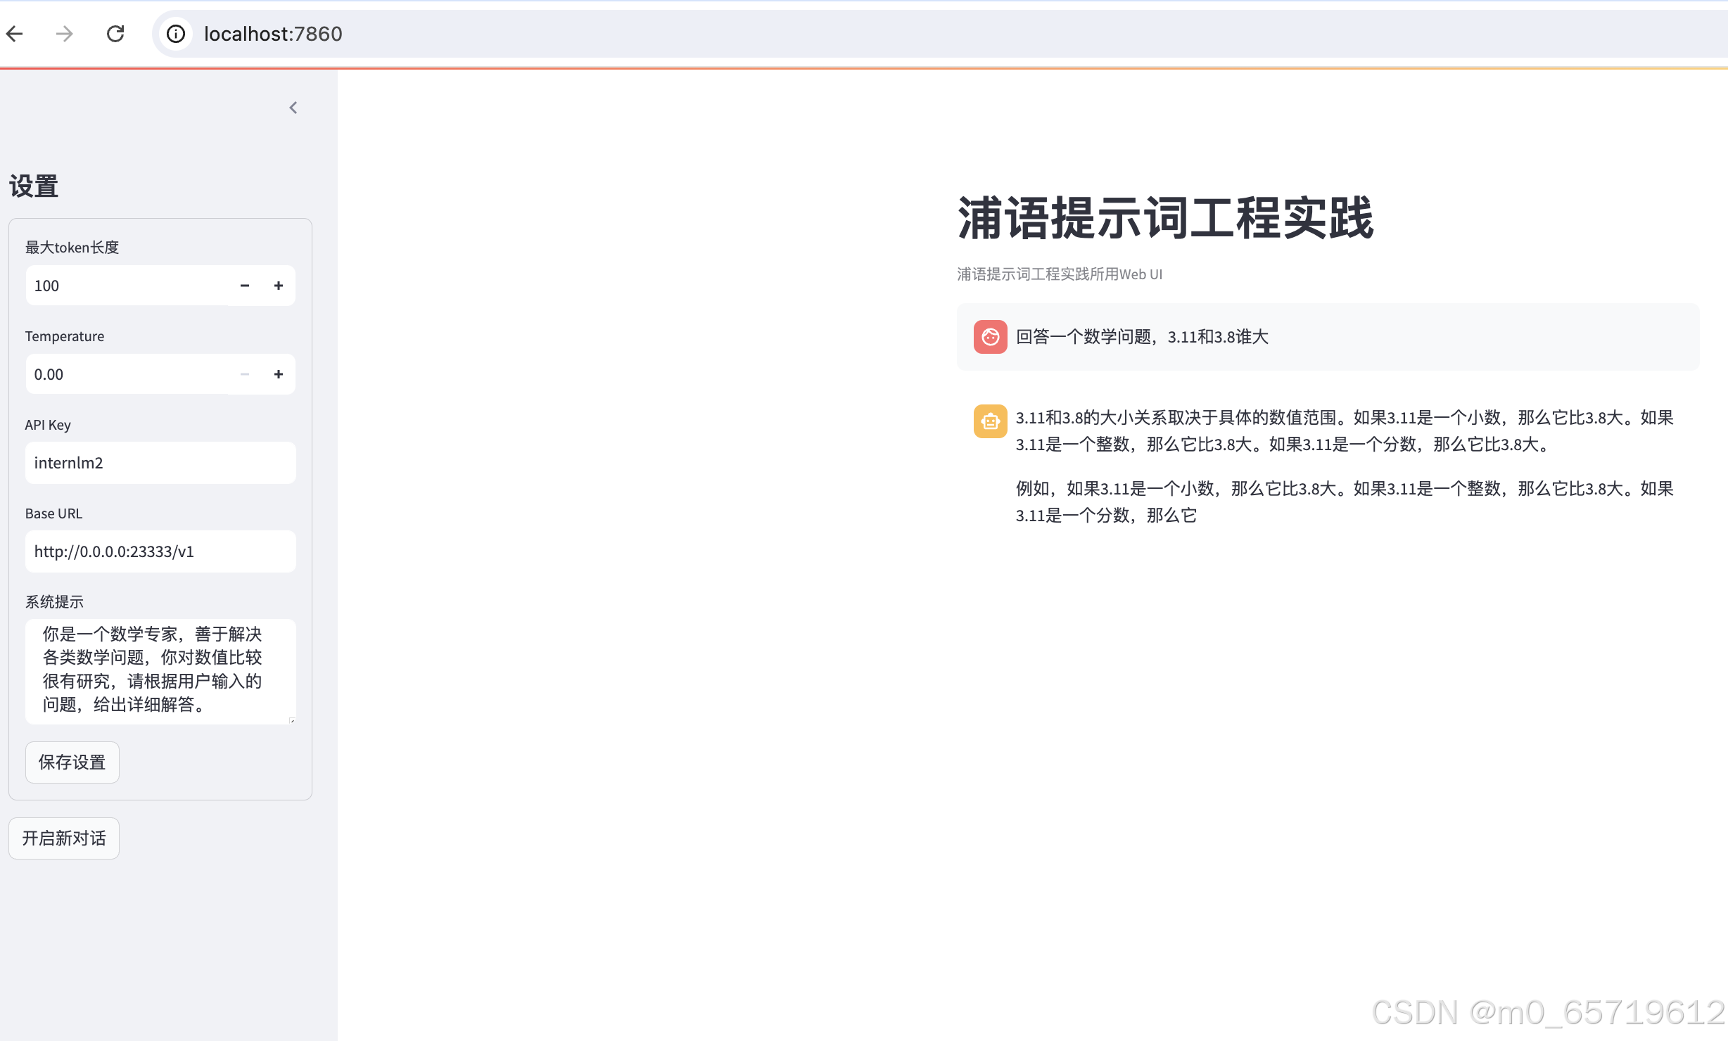Reload the page with refresh icon
This screenshot has height=1041, width=1728.
115,34
